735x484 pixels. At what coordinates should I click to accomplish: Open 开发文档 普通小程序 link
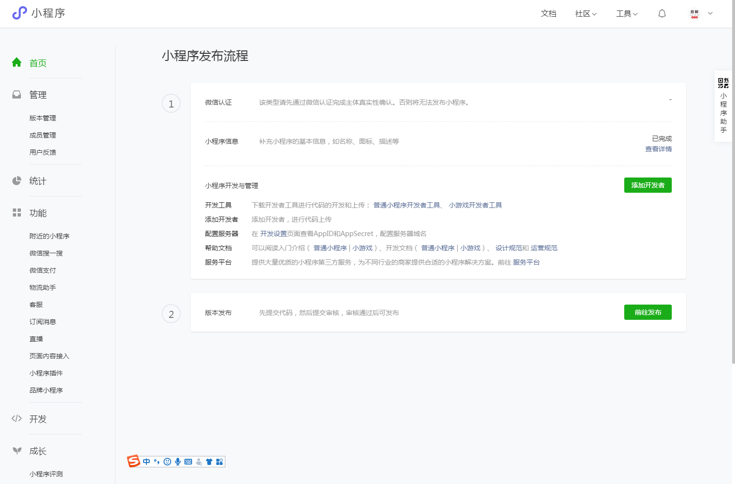click(438, 248)
